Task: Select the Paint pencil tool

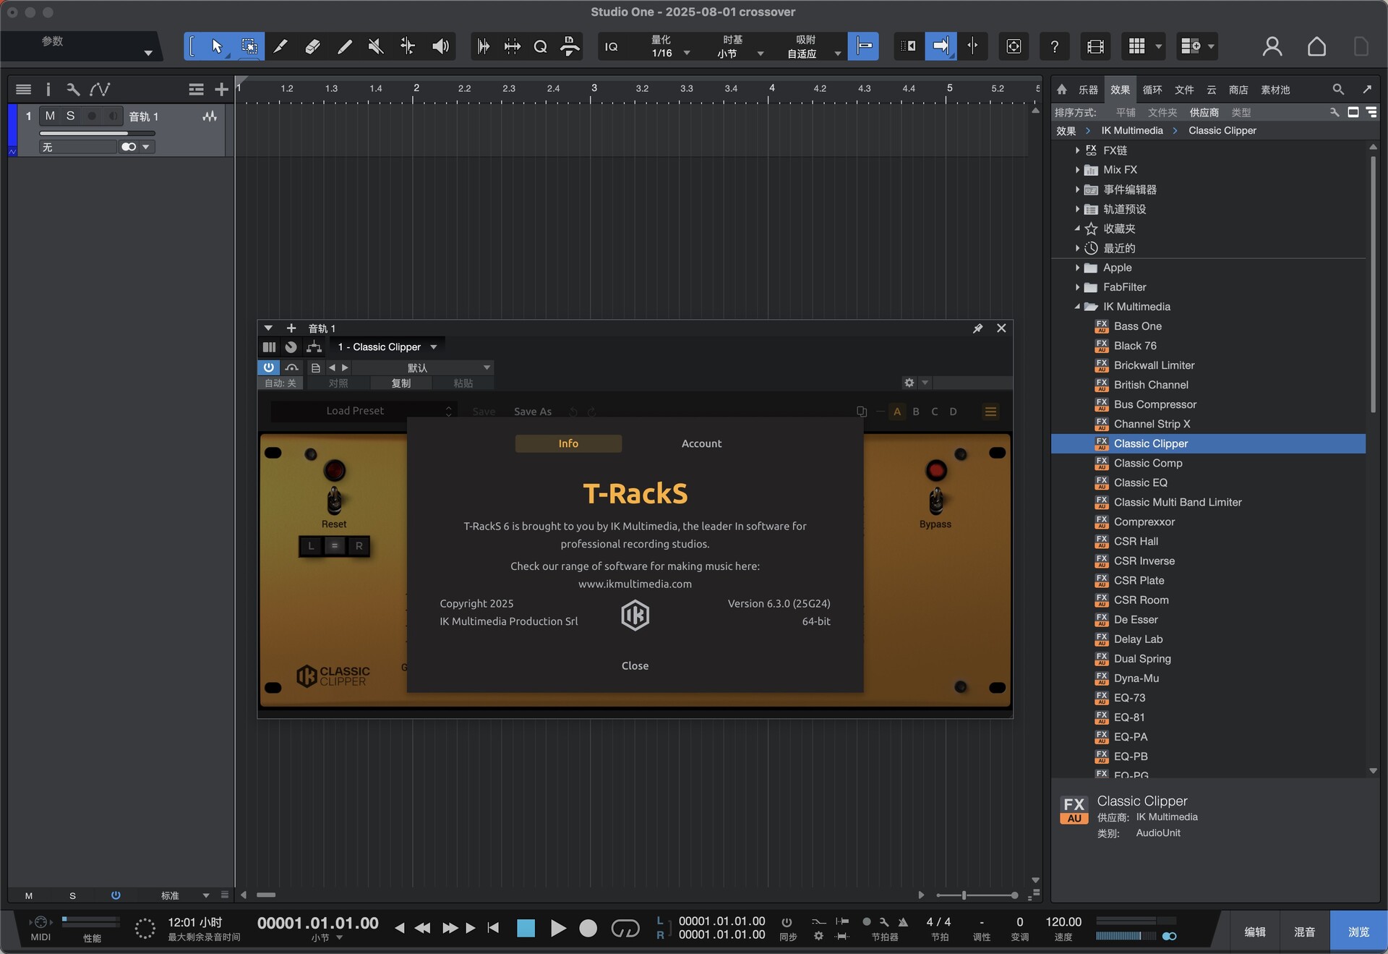Action: (344, 47)
